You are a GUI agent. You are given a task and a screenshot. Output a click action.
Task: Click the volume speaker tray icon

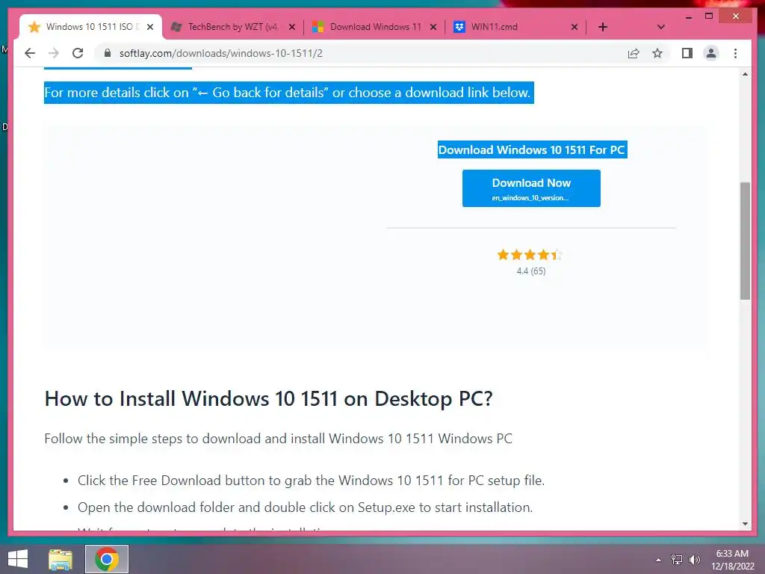pyautogui.click(x=694, y=560)
